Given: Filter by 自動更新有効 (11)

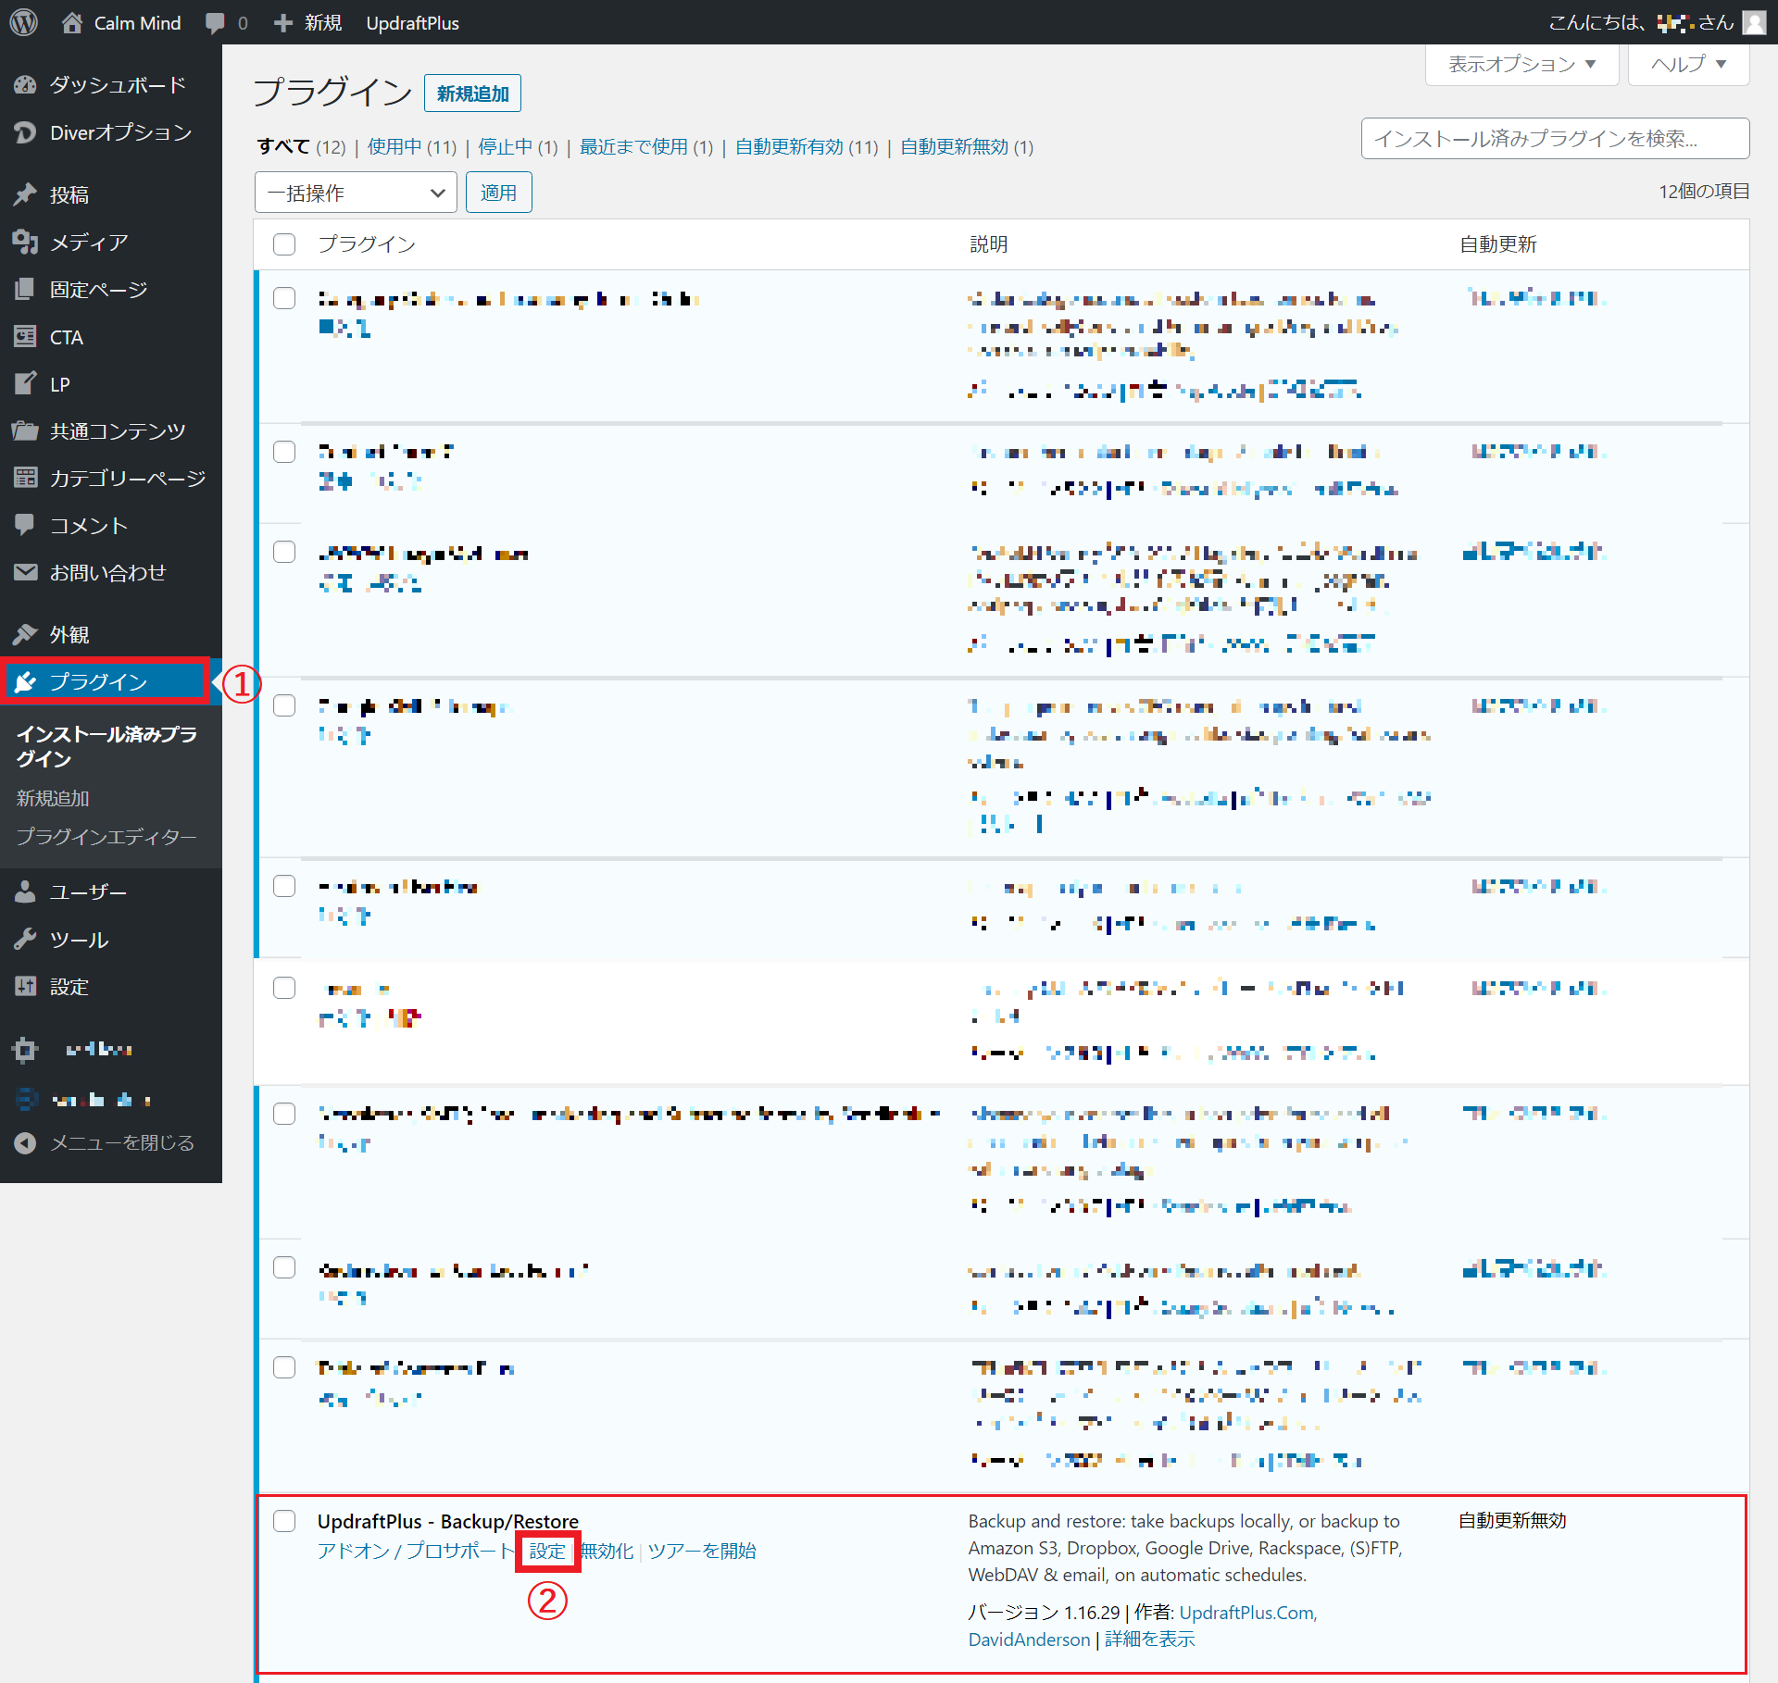Looking at the screenshot, I should click(807, 146).
